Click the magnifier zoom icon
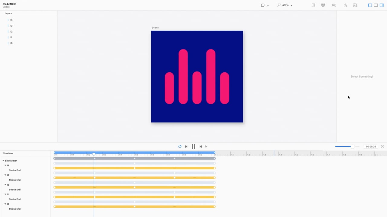 point(279,5)
